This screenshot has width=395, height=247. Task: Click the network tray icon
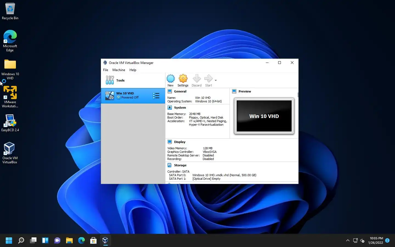point(356,240)
